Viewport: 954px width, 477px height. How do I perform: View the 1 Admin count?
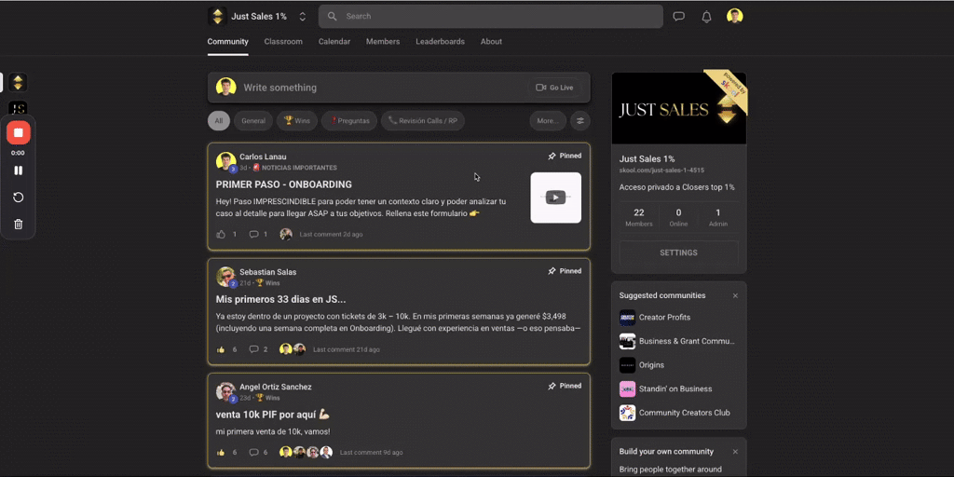pos(718,217)
